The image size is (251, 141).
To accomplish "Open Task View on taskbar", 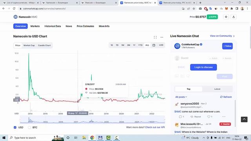I will coord(76,137).
